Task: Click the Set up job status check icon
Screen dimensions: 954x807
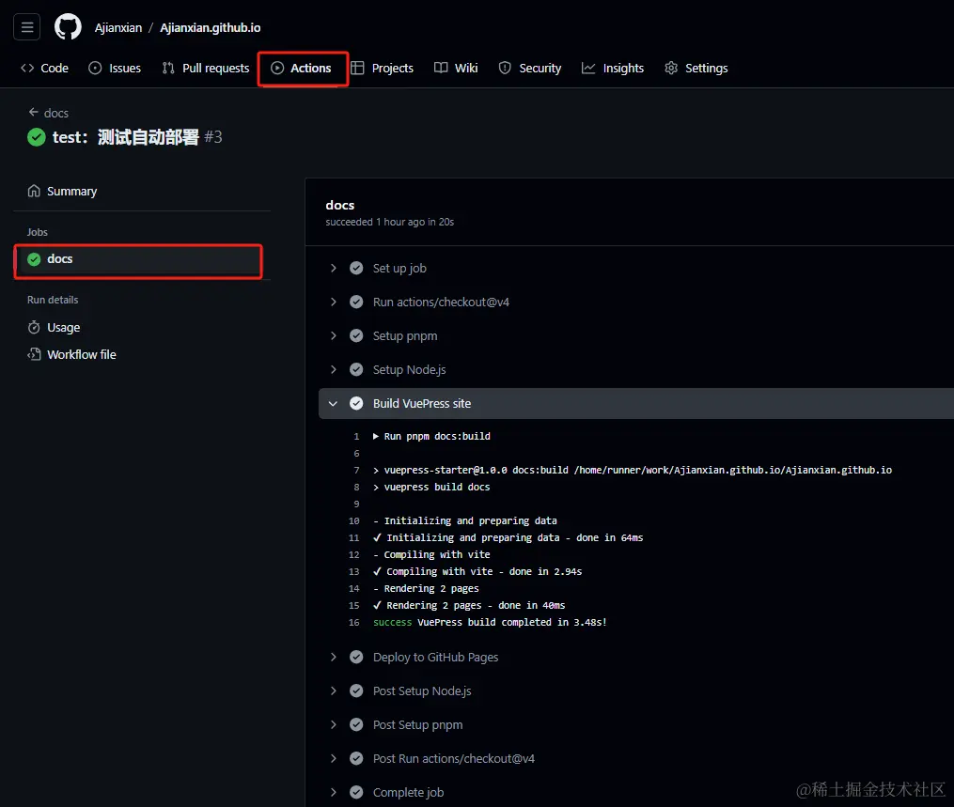Action: click(356, 268)
